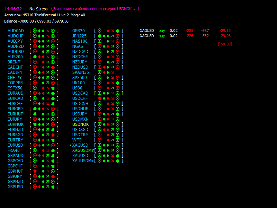Click the green starburst marker in GER30 row
This screenshot has width=277, height=208.
[x=117, y=31]
